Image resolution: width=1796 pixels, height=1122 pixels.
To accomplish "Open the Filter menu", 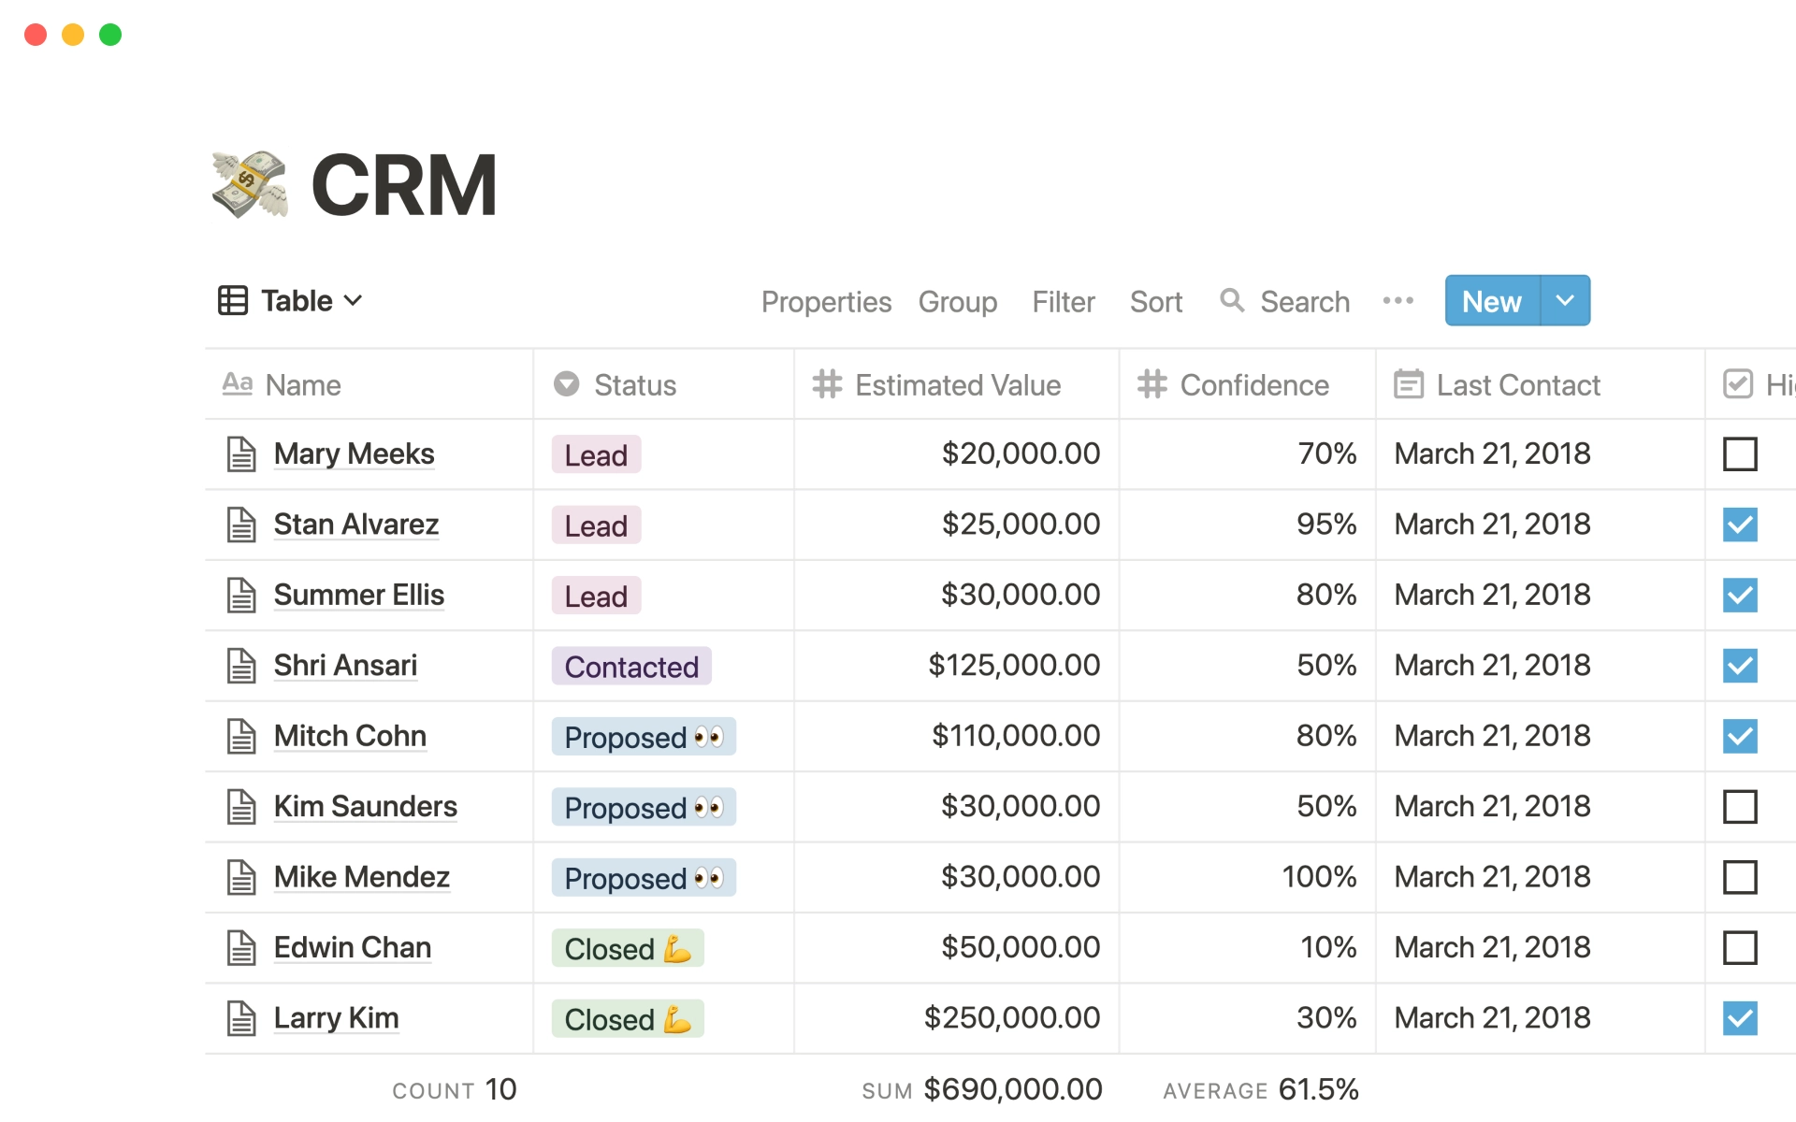I will (1064, 301).
